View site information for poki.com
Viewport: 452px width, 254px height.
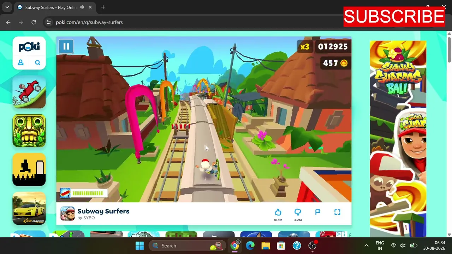point(49,22)
